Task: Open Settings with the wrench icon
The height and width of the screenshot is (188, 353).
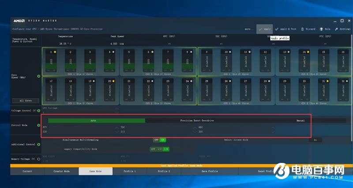Action: coord(342,29)
